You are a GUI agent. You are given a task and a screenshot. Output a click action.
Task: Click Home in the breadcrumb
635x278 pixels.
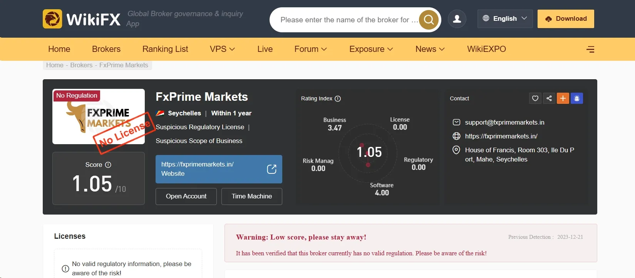(55, 65)
